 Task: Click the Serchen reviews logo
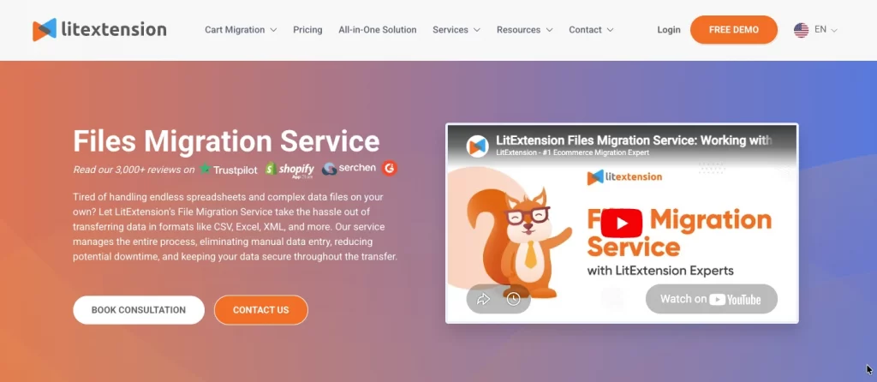click(x=349, y=169)
